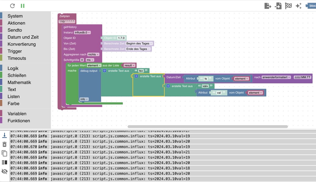Export blocks using the file-arrow-out icon
The height and width of the screenshot is (182, 316).
pos(268,6)
